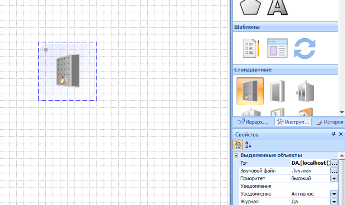Image resolution: width=345 pixels, height=205 pixels.
Task: Open the Приоритет dropdown
Action: coord(334,178)
